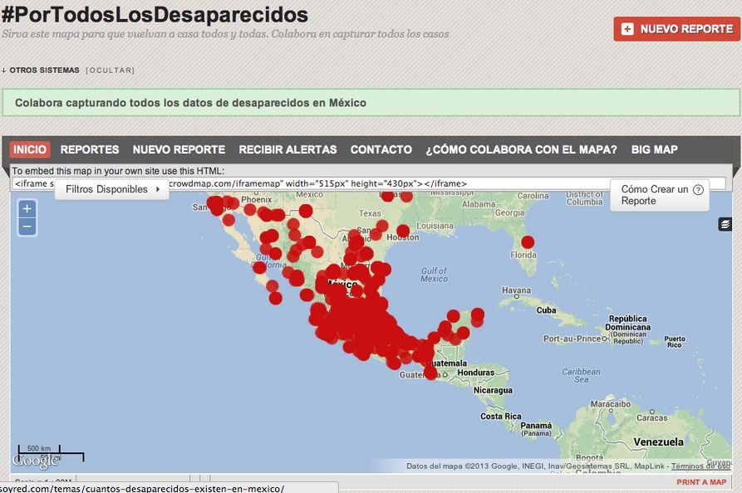
Task: Click Cómo Crear un Reporte button
Action: 660,195
